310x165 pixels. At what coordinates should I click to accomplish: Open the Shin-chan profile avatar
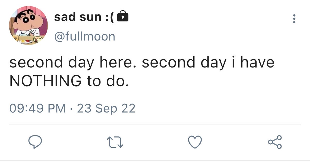[28, 26]
